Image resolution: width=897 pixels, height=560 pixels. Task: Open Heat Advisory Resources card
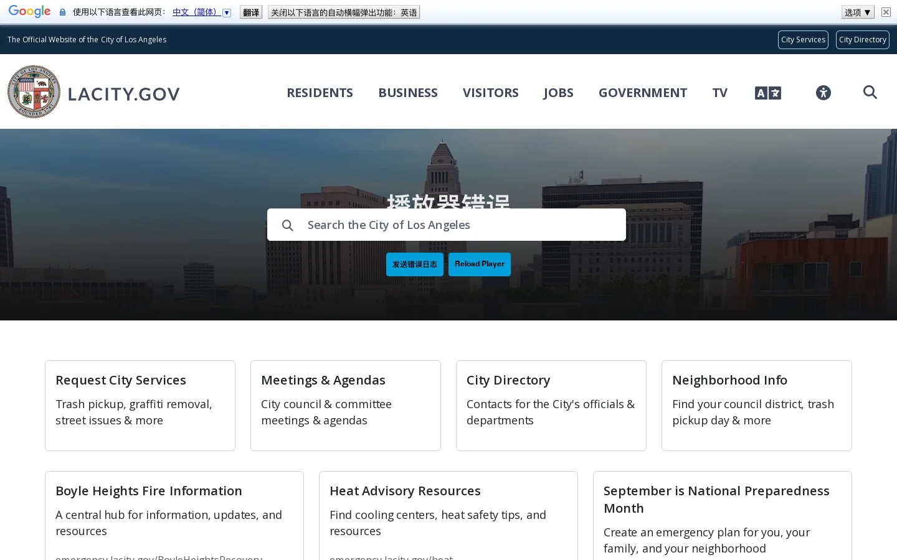point(448,516)
